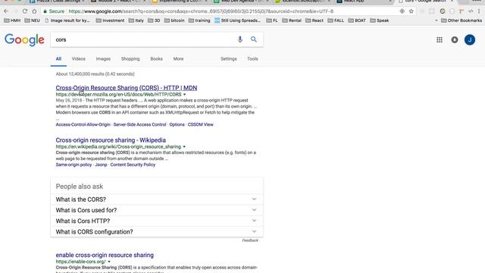Expand the 'What is Cors HTTP?' question
485x273 pixels.
point(157,221)
